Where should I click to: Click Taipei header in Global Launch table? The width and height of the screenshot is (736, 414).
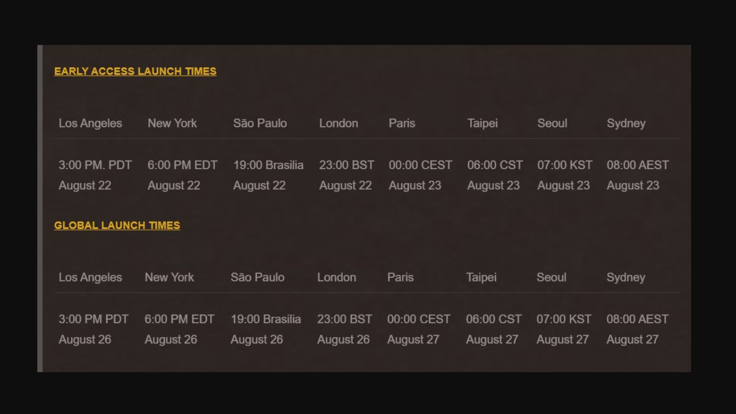coord(481,277)
